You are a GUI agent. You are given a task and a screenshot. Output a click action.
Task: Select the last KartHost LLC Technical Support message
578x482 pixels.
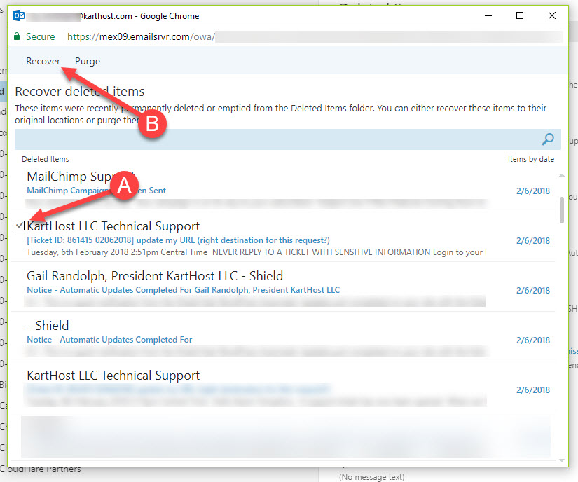point(283,386)
